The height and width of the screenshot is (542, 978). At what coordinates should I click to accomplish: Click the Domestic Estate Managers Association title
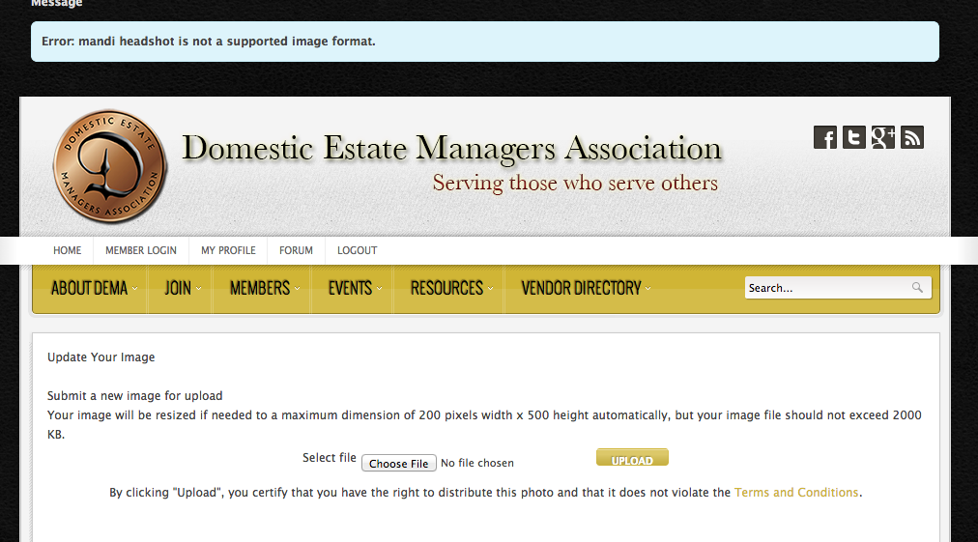tap(451, 149)
